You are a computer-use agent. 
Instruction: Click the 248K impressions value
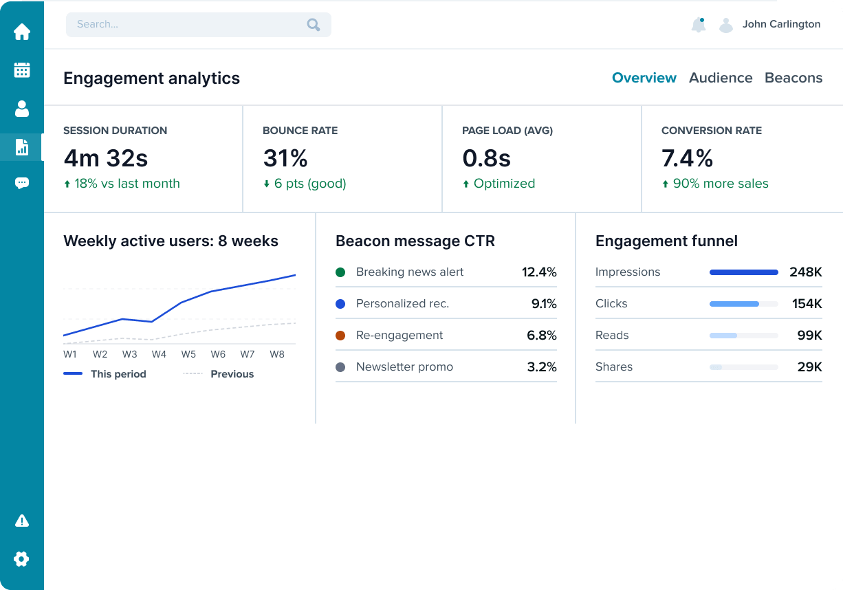click(x=806, y=272)
